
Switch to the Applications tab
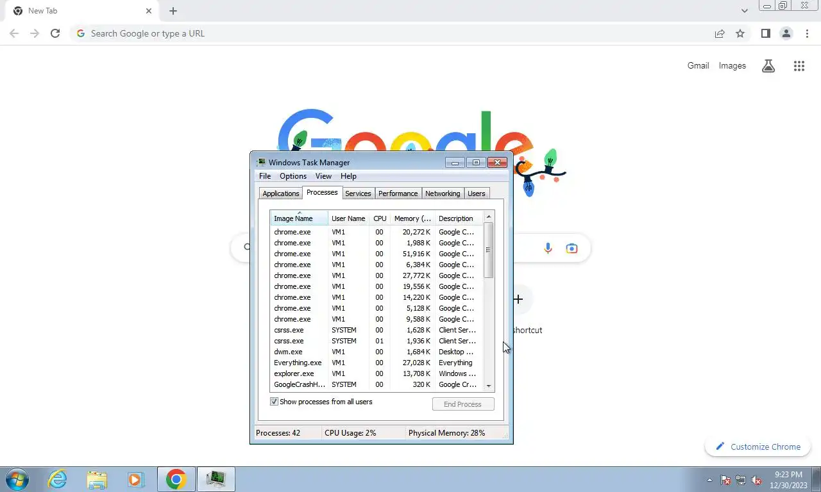point(280,193)
